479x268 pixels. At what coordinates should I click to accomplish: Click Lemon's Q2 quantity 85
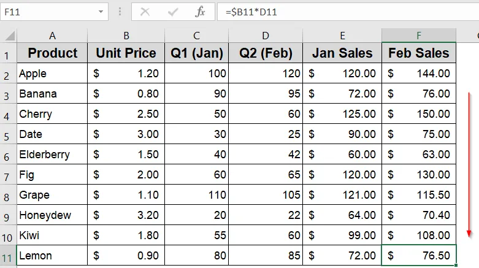coord(266,256)
